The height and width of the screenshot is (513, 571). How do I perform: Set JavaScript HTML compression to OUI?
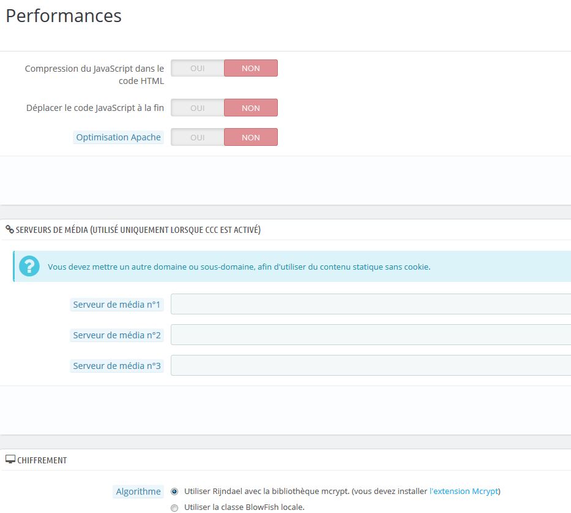tap(198, 68)
